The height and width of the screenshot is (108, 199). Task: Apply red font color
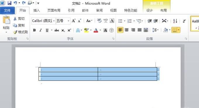click(96, 30)
